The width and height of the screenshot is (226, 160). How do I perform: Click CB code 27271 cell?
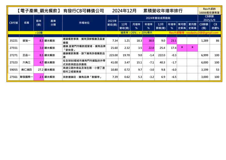[13, 55]
